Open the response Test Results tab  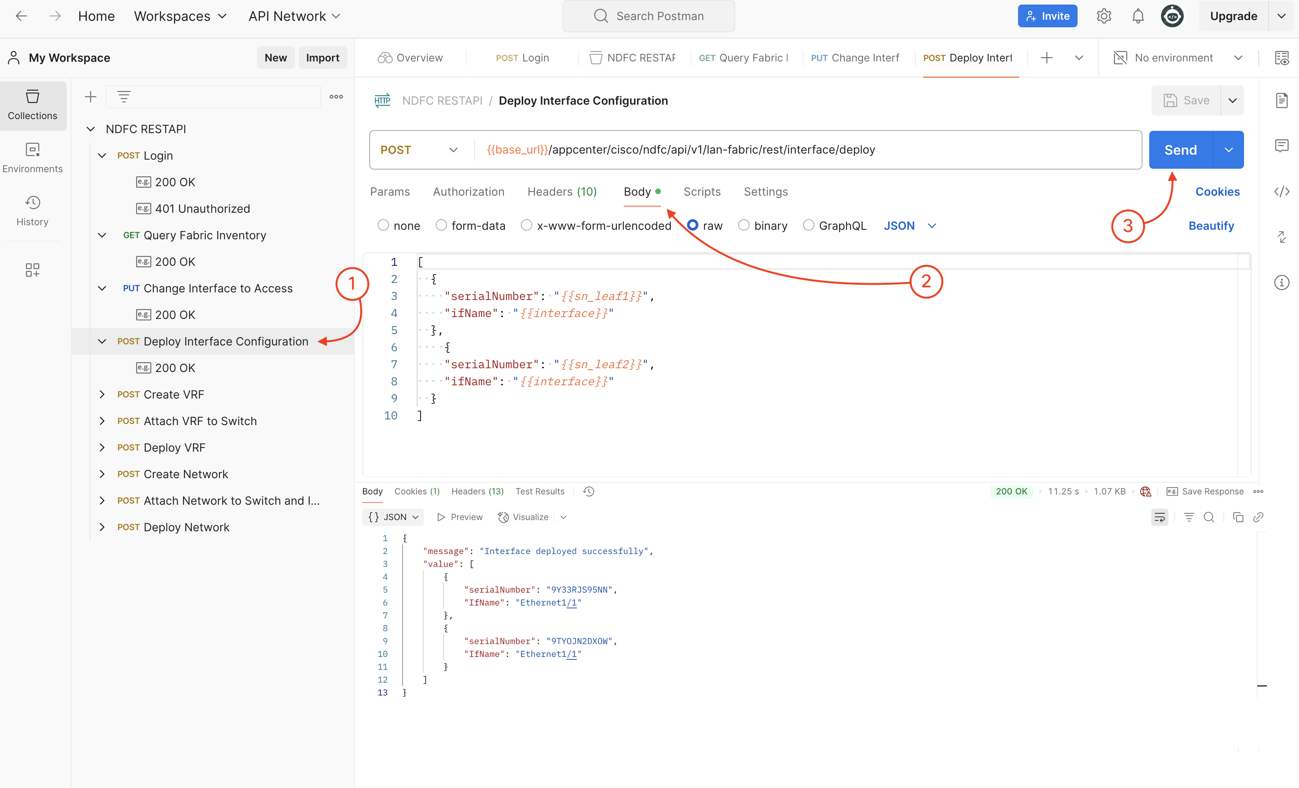click(x=539, y=491)
